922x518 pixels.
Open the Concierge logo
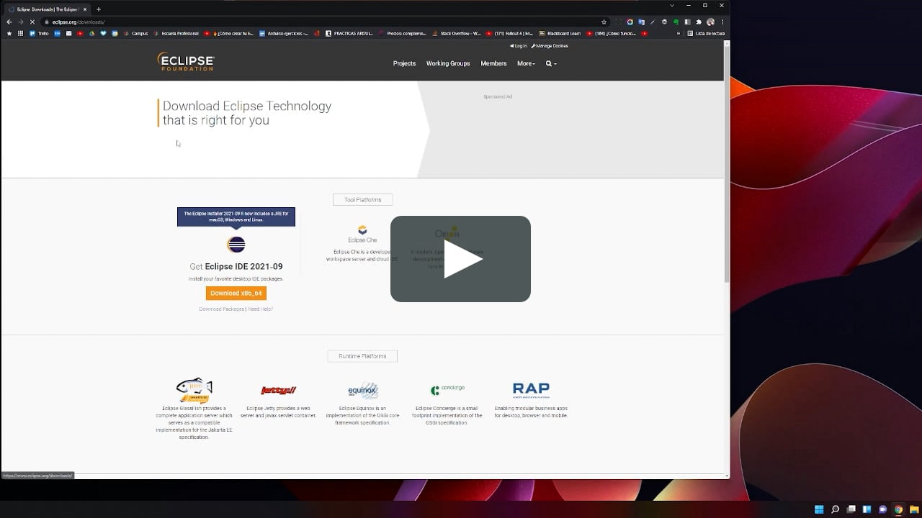click(x=447, y=389)
